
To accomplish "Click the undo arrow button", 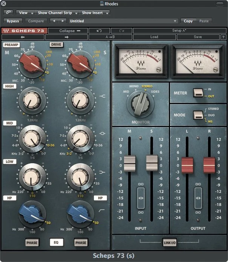I will [x=99, y=31].
